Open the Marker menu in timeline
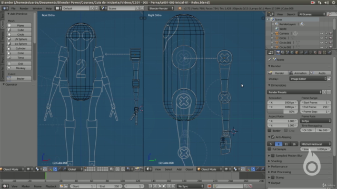Image resolution: width=337 pixels, height=189 pixels. tap(26, 186)
